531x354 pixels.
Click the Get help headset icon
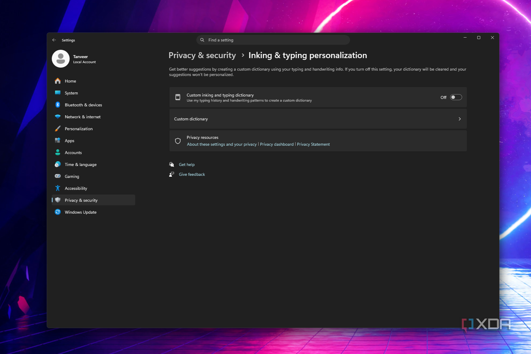(x=172, y=164)
